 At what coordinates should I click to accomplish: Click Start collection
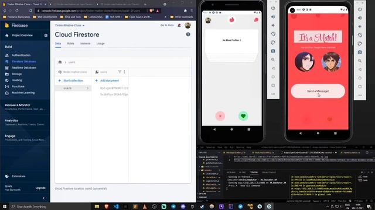point(71,80)
